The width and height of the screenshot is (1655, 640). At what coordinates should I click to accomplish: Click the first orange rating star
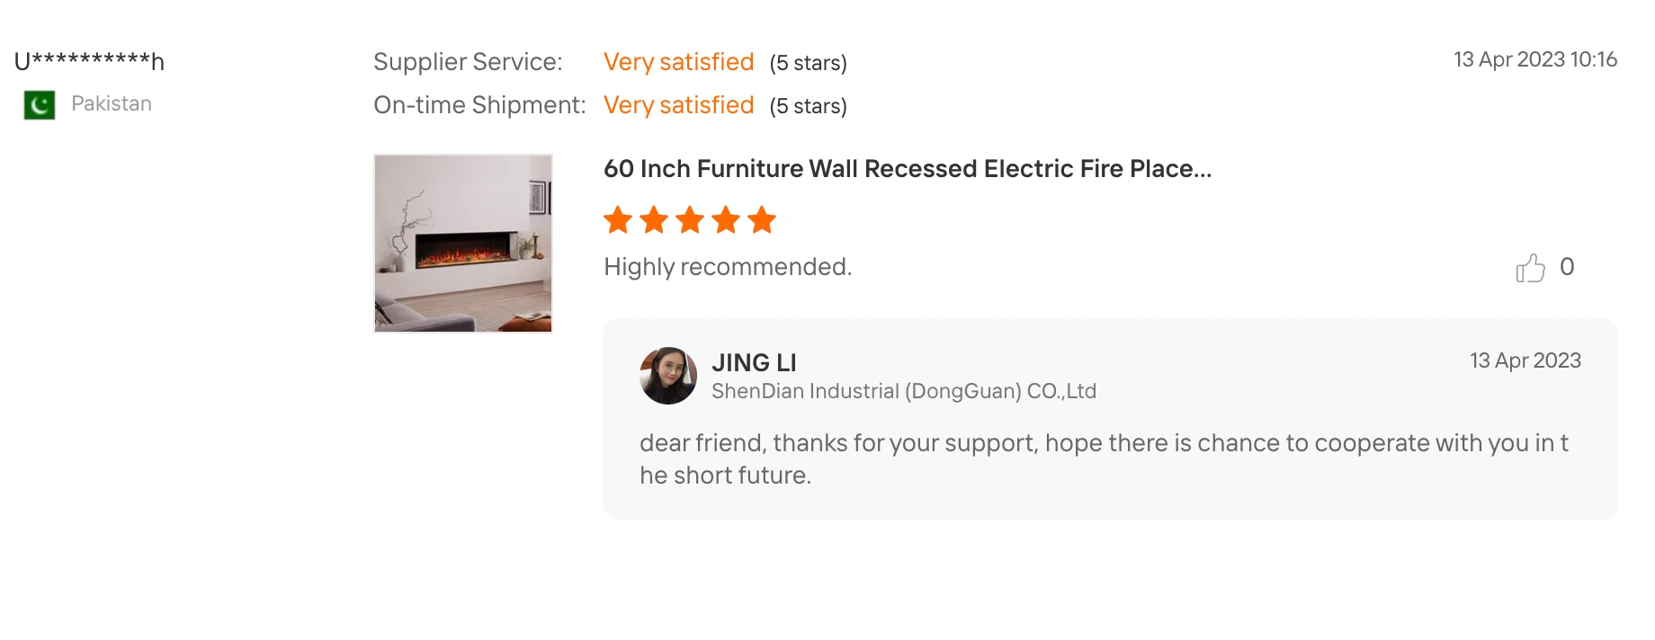618,220
